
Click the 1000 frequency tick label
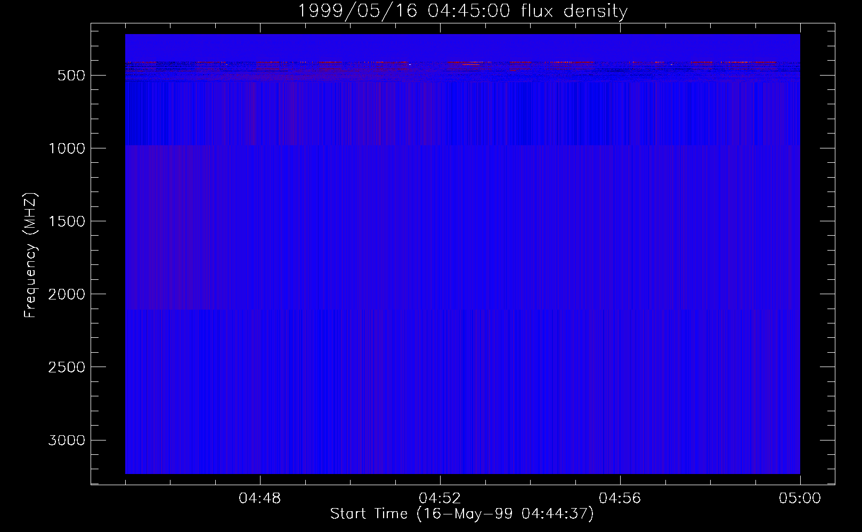[67, 148]
